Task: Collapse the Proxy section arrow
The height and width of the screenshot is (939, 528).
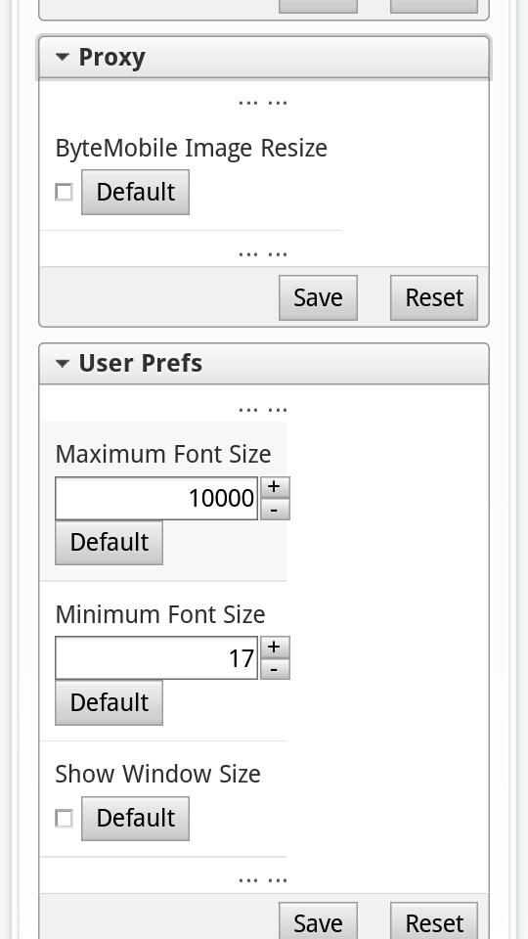Action: click(62, 57)
